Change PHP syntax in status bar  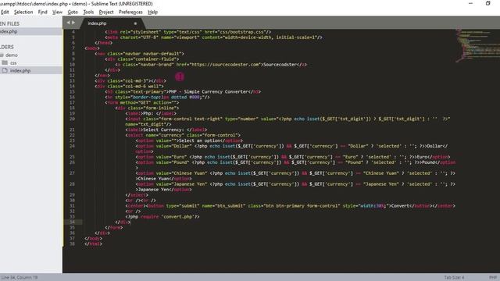click(493, 278)
